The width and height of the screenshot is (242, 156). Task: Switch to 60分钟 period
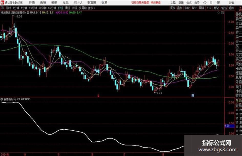(x=52, y=8)
